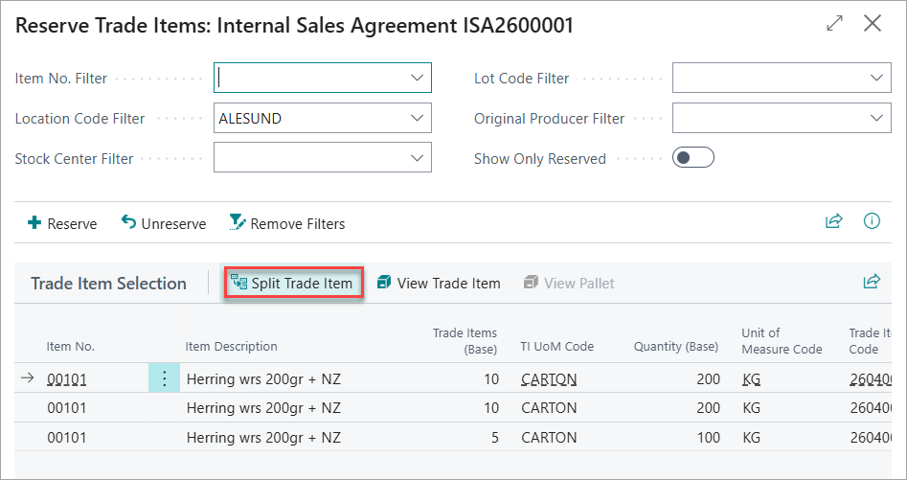The height and width of the screenshot is (480, 907).
Task: Select the row with 5 trade items
Action: click(453, 437)
